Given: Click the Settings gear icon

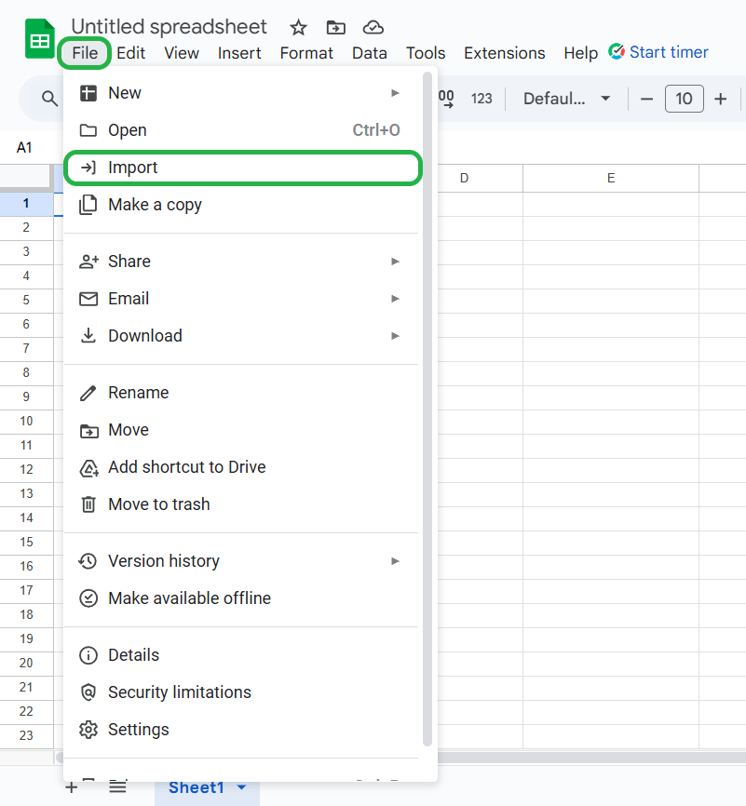Looking at the screenshot, I should (x=88, y=730).
